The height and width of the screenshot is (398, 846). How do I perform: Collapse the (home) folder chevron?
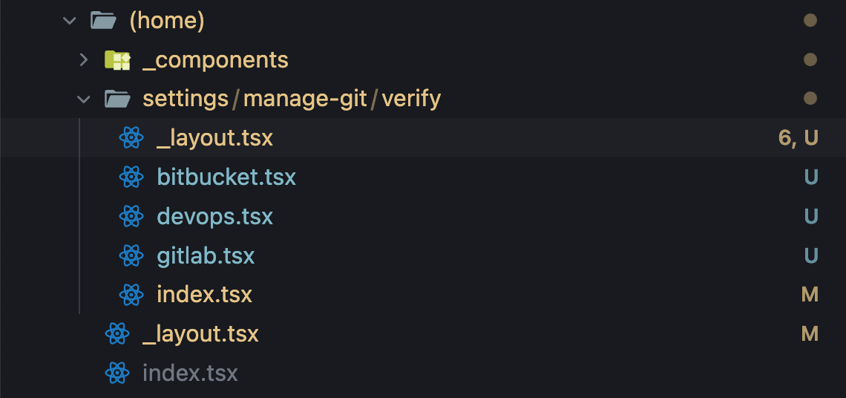[x=70, y=21]
